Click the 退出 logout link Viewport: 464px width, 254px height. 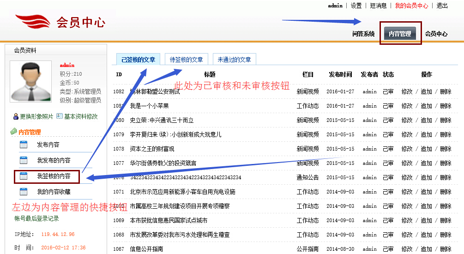click(x=442, y=6)
